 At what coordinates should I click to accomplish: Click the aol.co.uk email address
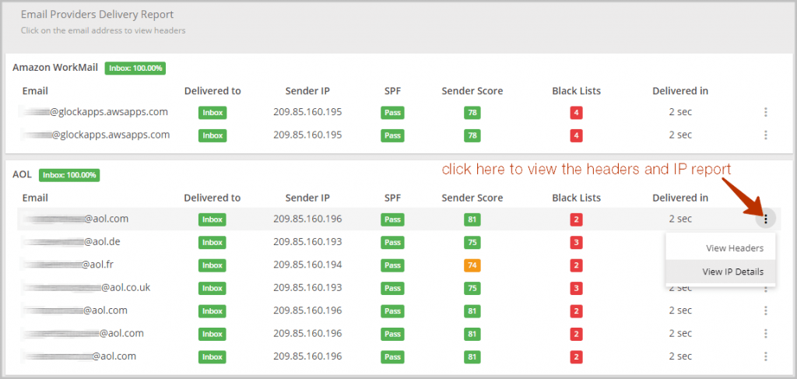(x=86, y=287)
